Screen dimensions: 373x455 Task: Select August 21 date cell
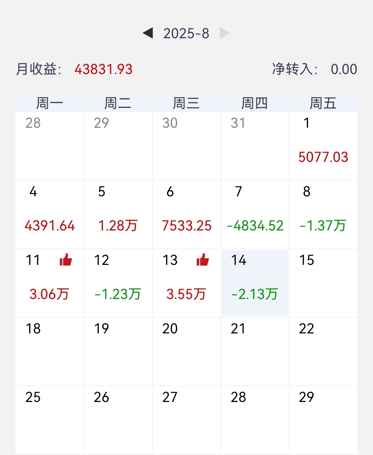pyautogui.click(x=255, y=352)
